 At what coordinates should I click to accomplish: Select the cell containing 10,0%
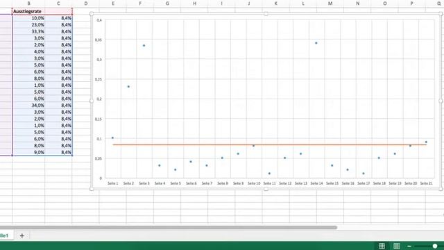[x=28, y=18]
